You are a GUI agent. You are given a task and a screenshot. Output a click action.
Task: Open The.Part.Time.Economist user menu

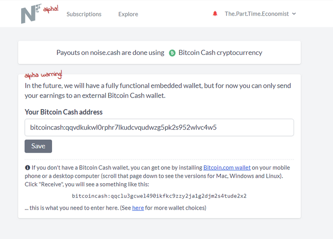(x=257, y=14)
